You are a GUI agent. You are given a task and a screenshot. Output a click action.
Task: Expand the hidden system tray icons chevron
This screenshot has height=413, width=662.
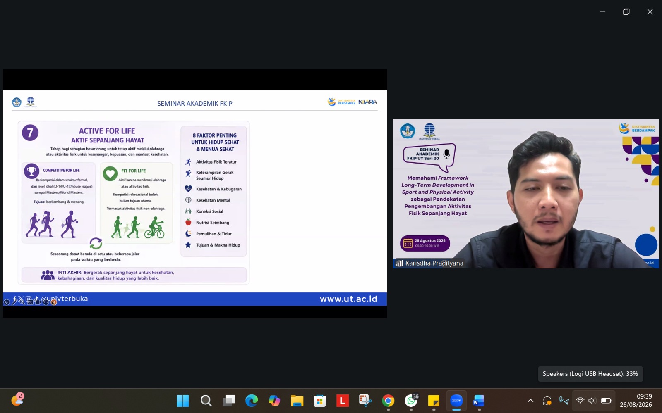click(x=530, y=401)
